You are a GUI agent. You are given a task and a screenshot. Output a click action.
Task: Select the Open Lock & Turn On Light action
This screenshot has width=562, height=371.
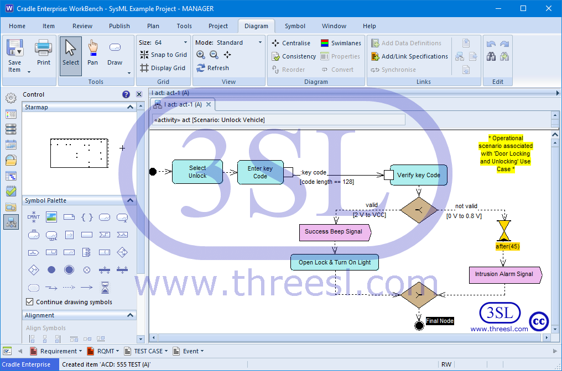[335, 262]
